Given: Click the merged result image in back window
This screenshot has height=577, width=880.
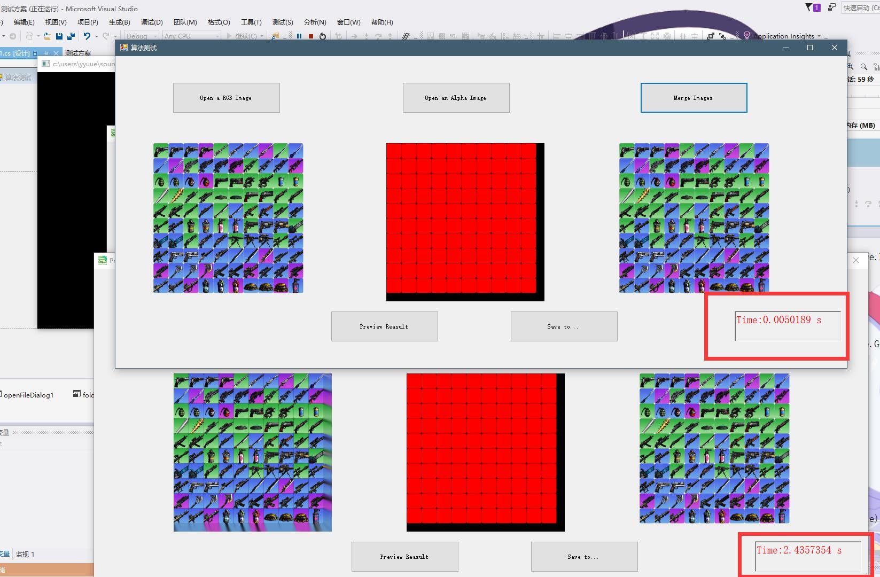Looking at the screenshot, I should [x=714, y=448].
